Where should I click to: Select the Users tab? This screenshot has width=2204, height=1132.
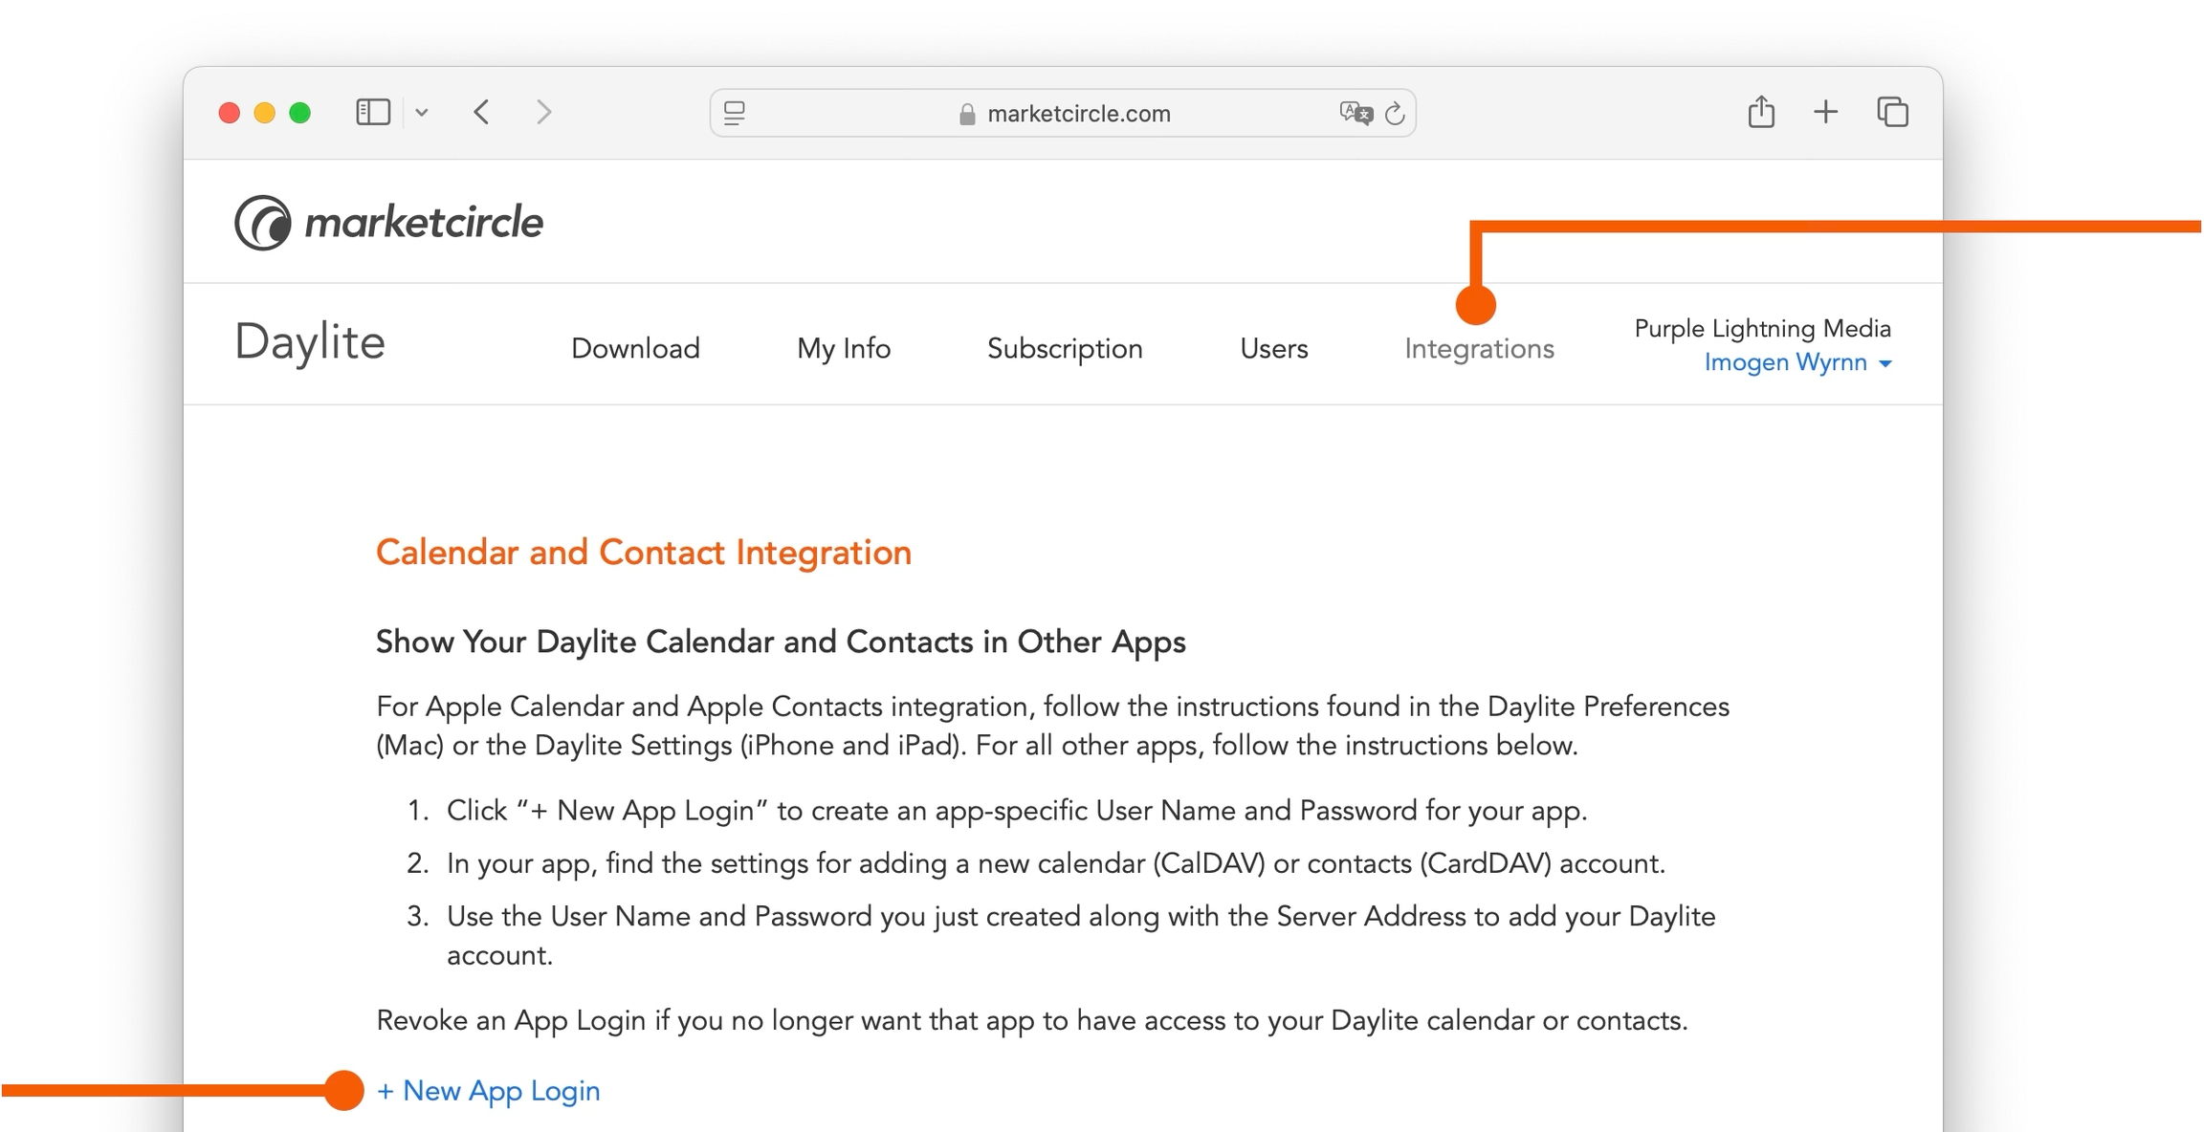click(x=1273, y=348)
